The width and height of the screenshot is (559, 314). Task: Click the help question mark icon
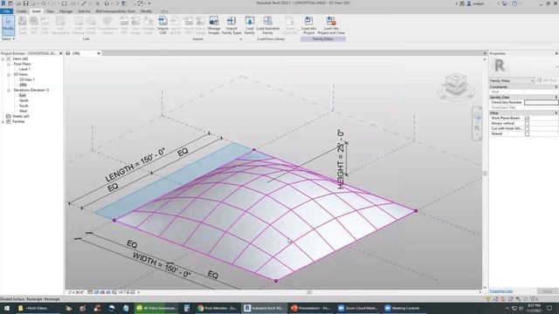514,3
